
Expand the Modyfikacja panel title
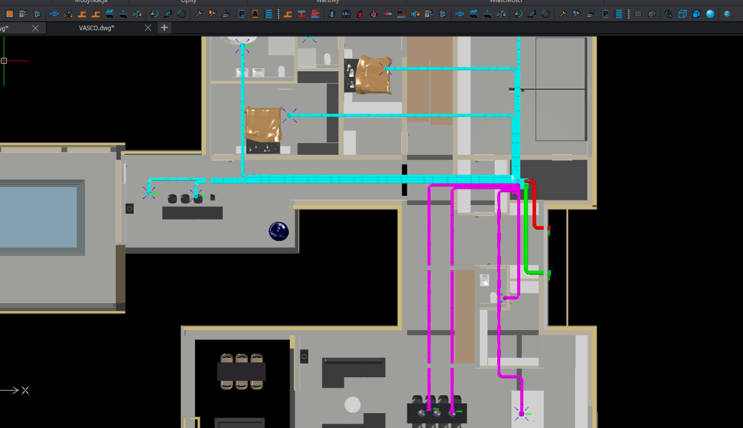(x=90, y=2)
